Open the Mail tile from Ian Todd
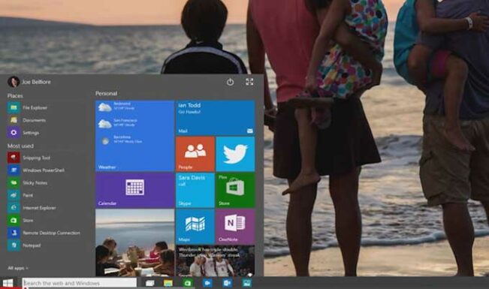The height and width of the screenshot is (289, 489). [x=215, y=118]
